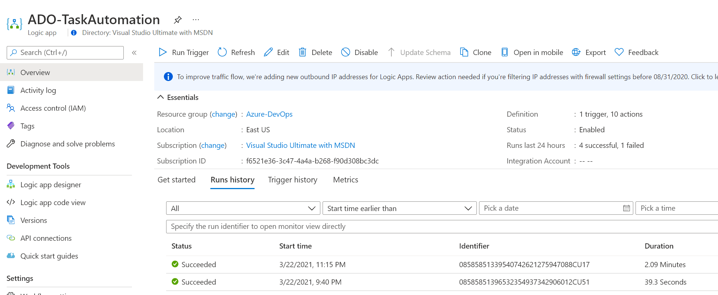Open the Start time earlier than dropdown
The width and height of the screenshot is (718, 295).
[x=400, y=208]
